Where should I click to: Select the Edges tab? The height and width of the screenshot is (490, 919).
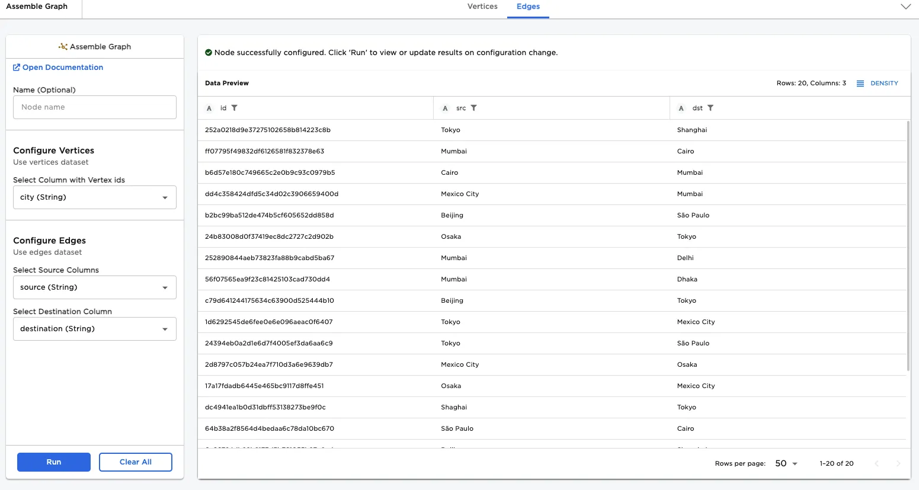[x=527, y=7]
